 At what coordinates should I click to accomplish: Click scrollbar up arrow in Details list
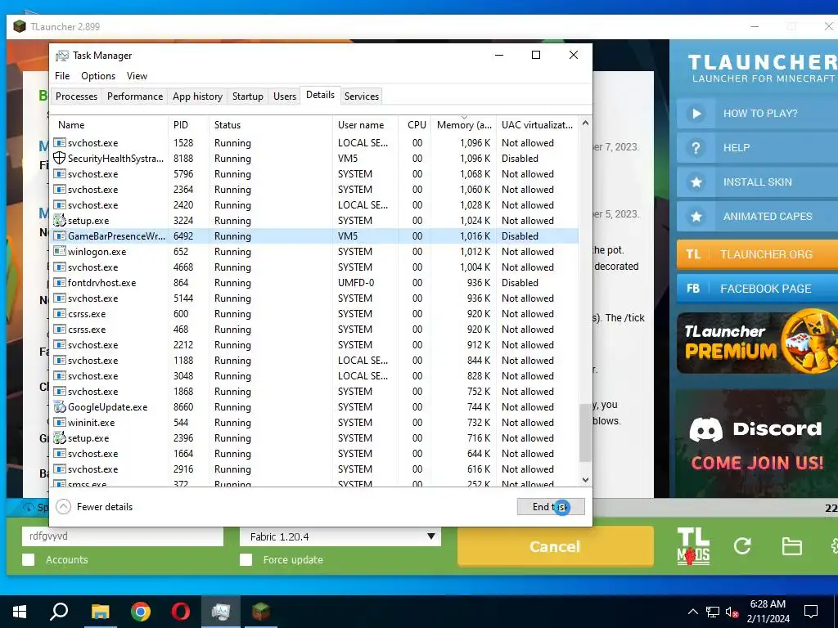585,123
